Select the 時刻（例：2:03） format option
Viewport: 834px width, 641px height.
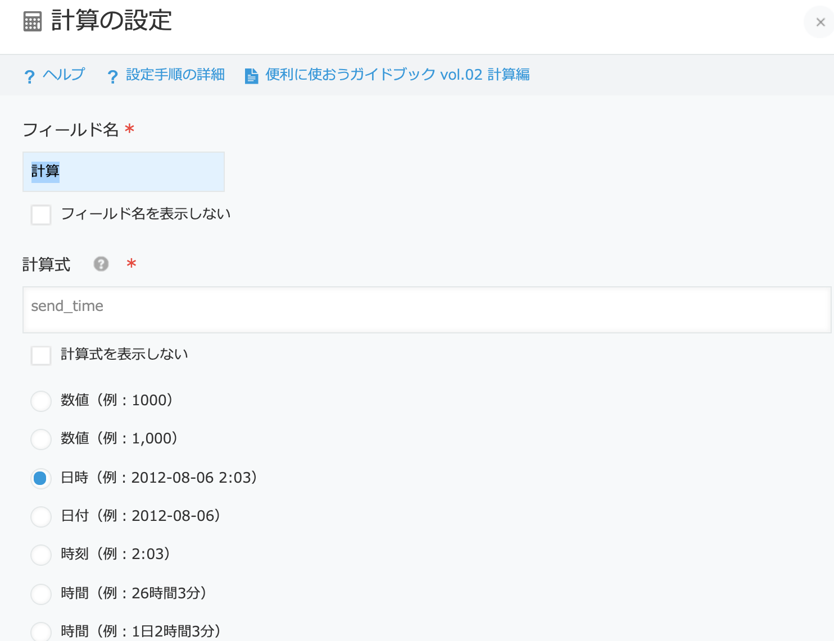coord(40,555)
